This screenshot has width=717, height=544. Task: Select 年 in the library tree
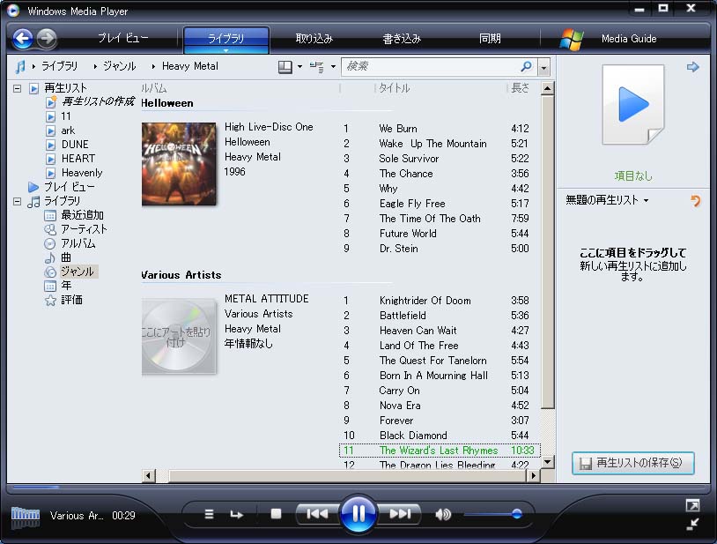coord(66,286)
